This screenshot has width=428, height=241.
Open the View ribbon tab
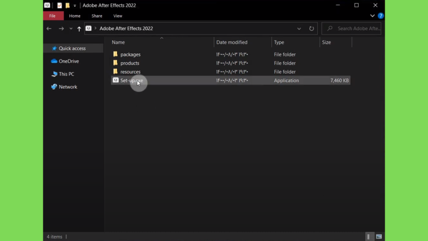[x=117, y=16]
